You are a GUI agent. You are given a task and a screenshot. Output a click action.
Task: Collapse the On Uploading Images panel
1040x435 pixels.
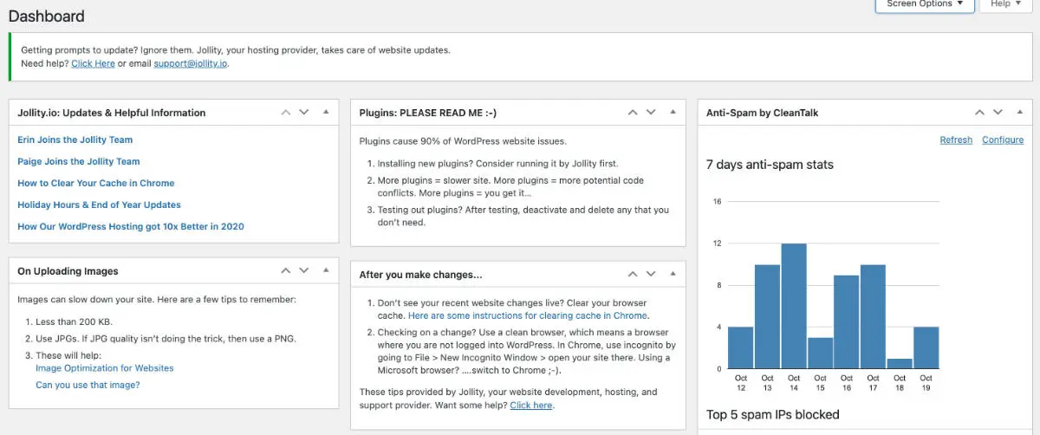[x=326, y=271]
